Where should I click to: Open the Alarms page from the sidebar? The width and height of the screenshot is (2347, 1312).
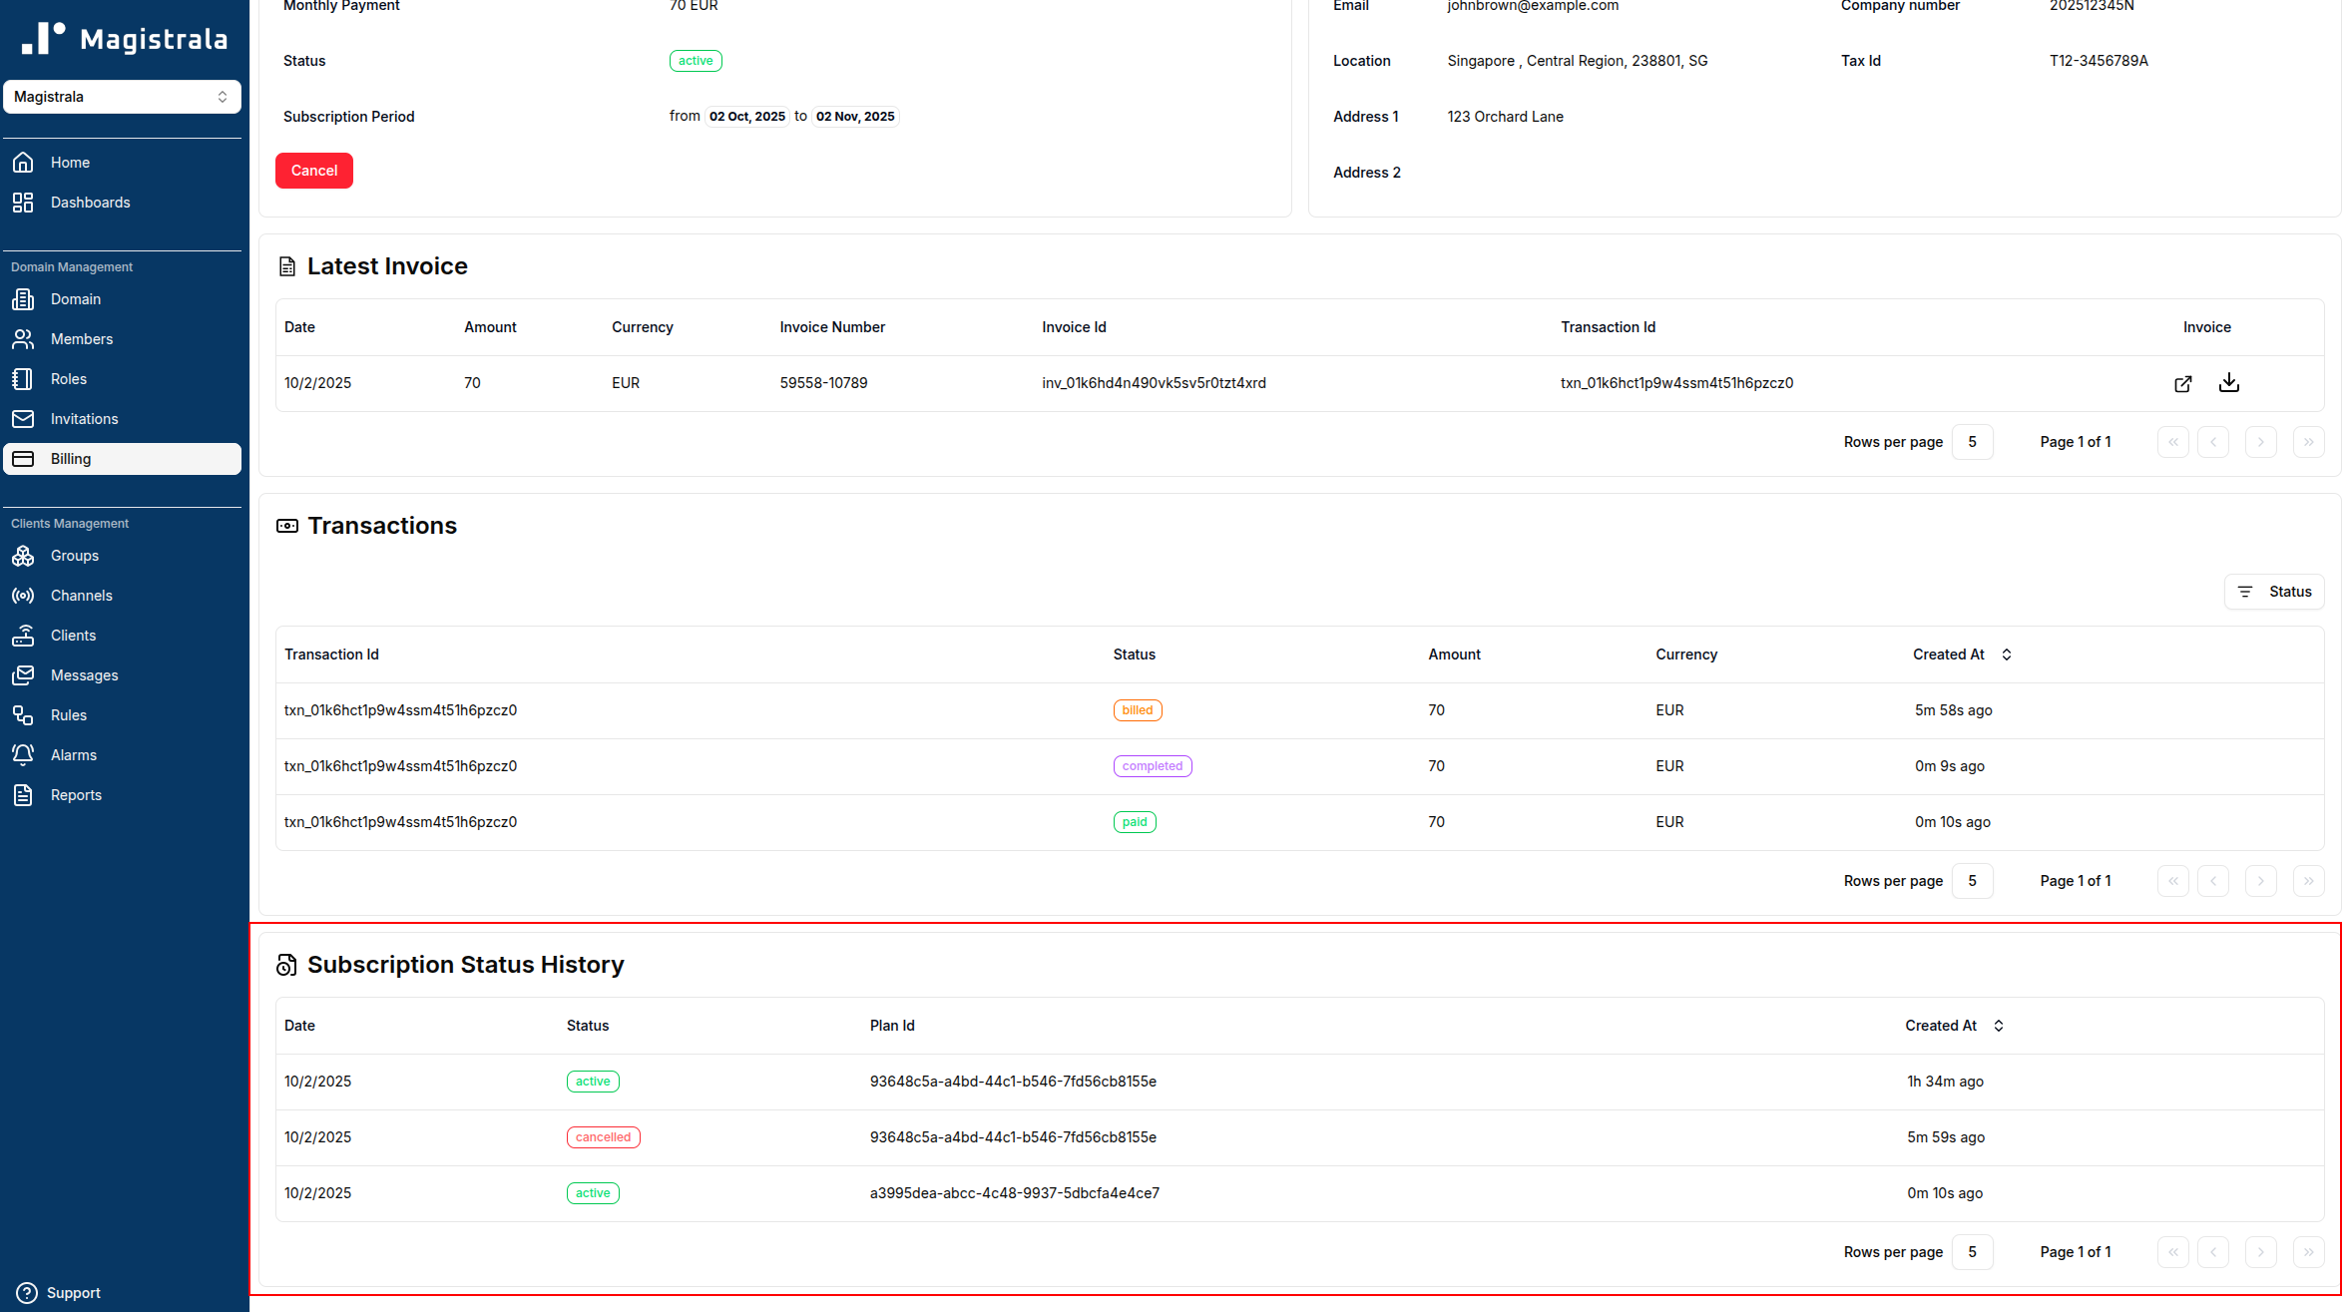pyautogui.click(x=74, y=755)
